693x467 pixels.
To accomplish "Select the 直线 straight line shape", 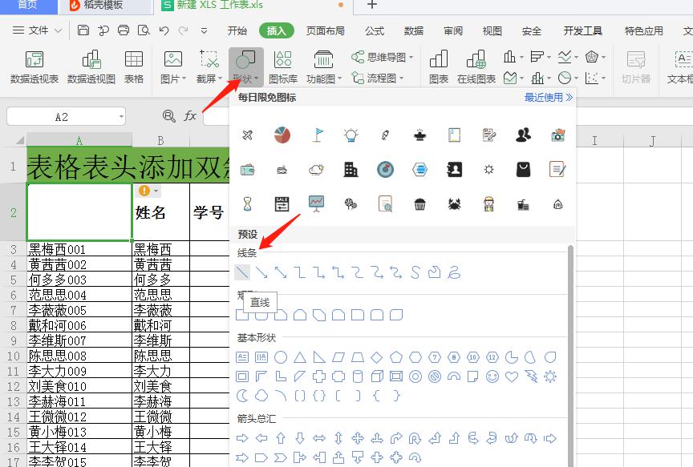I will click(x=242, y=272).
